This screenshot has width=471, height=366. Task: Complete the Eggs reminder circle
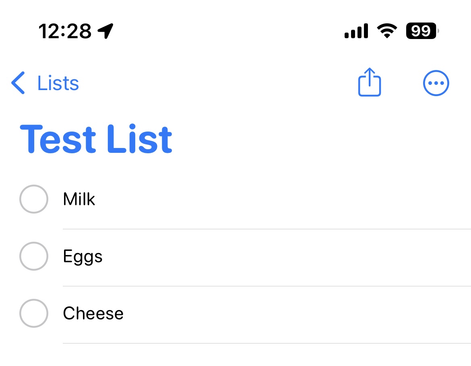click(34, 256)
